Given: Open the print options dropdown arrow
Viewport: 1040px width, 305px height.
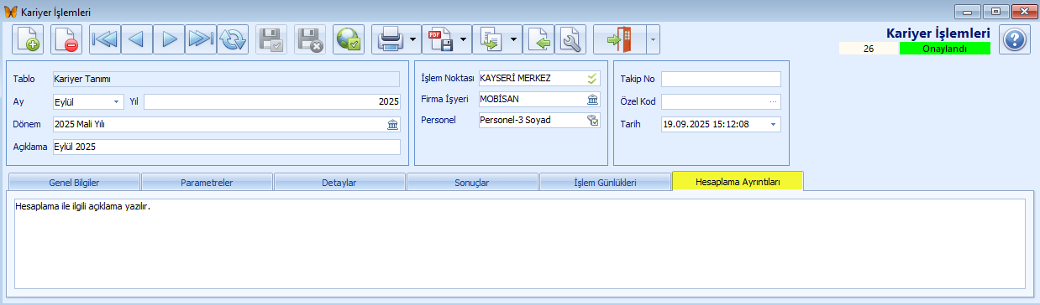Looking at the screenshot, I should tap(413, 39).
